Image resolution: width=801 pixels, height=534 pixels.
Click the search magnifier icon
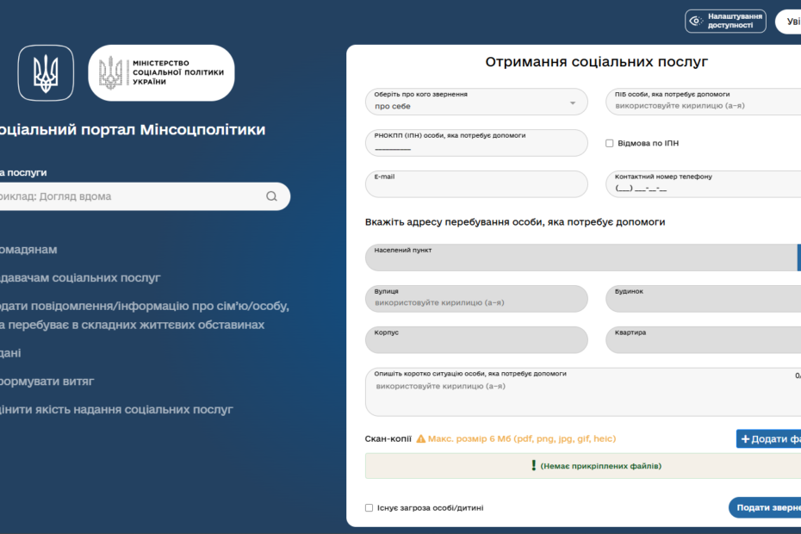pos(271,196)
